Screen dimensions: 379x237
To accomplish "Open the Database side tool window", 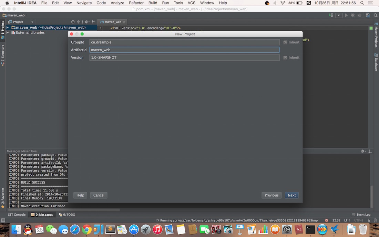I will click(376, 62).
